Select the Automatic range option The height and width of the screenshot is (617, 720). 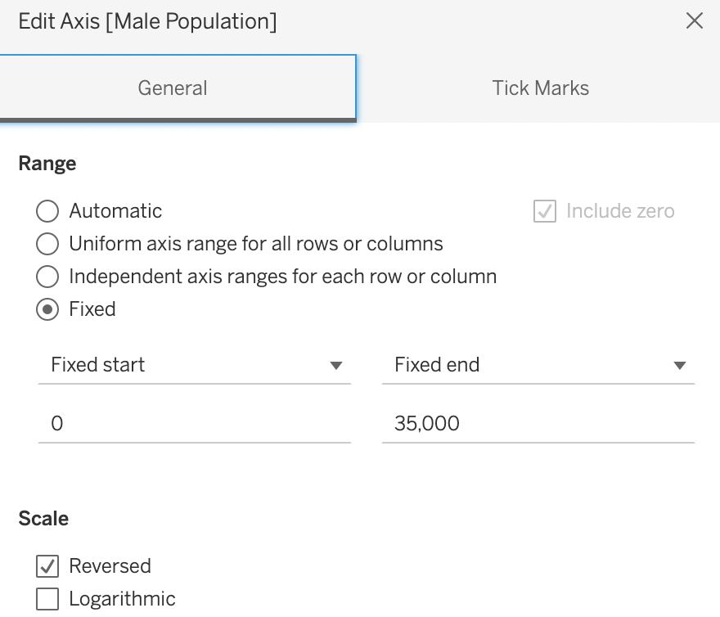(x=48, y=211)
